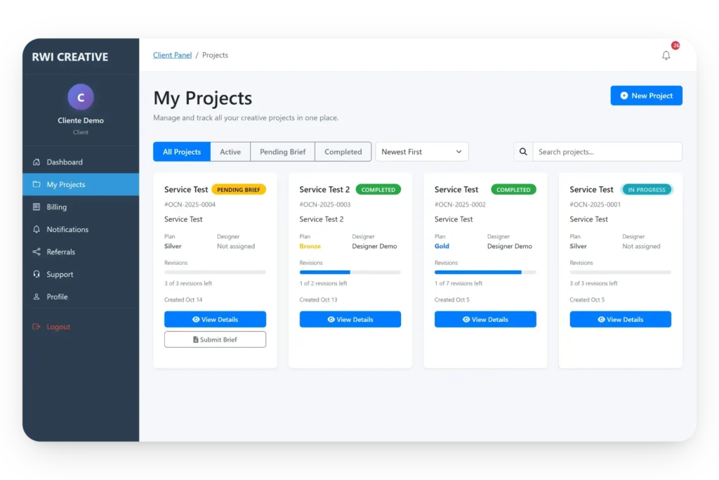View Details of Service Test 2
This screenshot has width=719, height=480.
350,318
